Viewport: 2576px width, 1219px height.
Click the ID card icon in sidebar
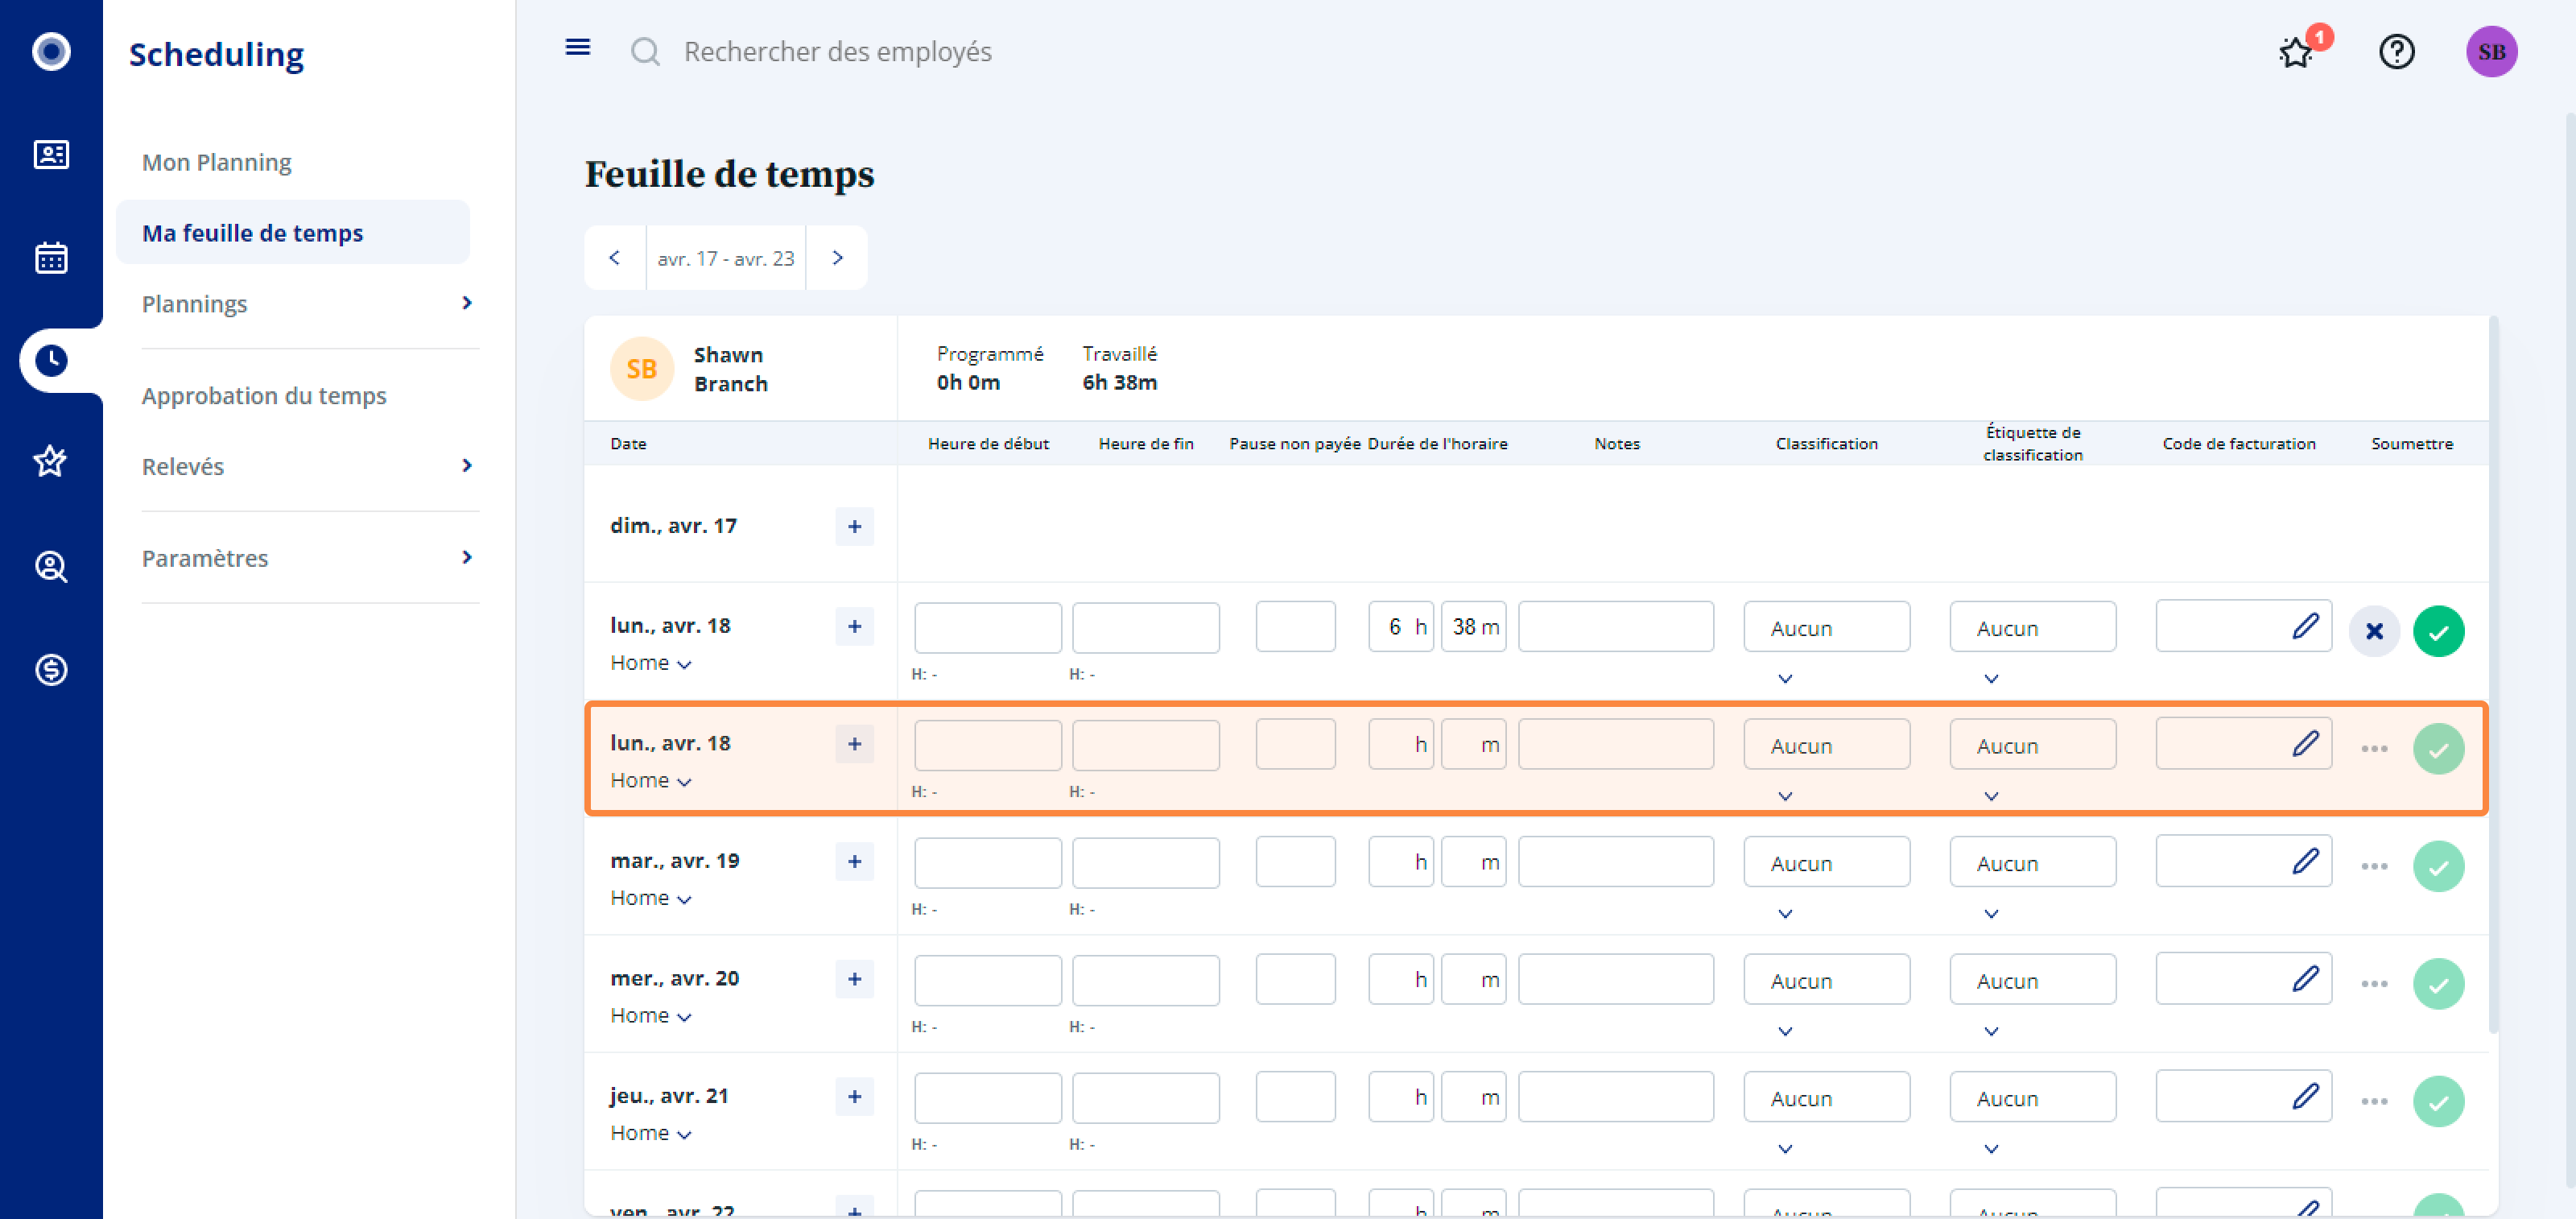(51, 154)
